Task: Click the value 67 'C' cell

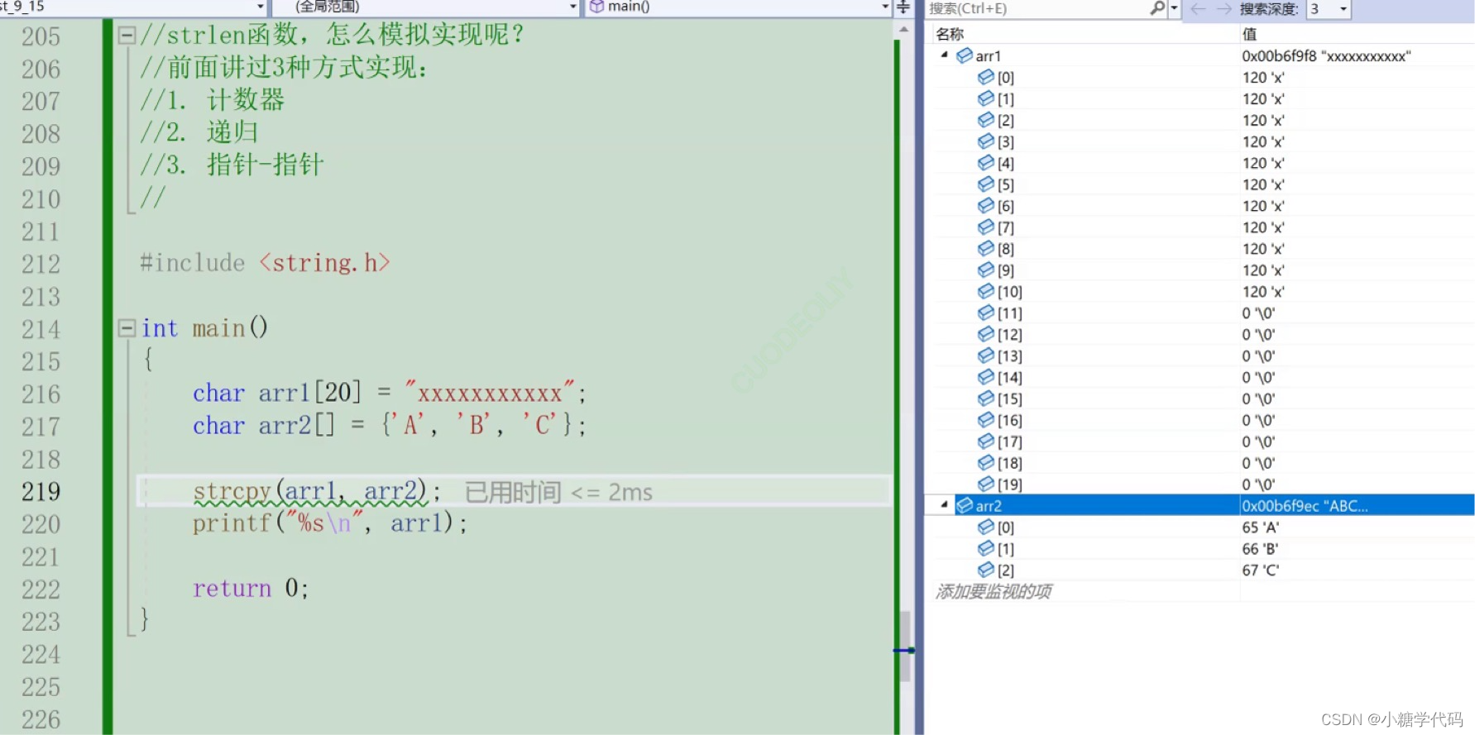Action: pos(1261,570)
